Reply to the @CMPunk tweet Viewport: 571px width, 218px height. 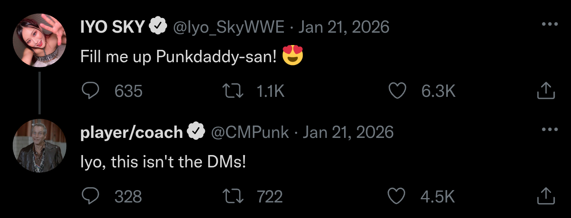[x=90, y=196]
